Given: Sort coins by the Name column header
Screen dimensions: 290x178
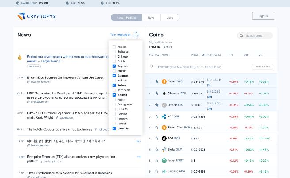Looking at the screenshot, I should pos(165,55).
